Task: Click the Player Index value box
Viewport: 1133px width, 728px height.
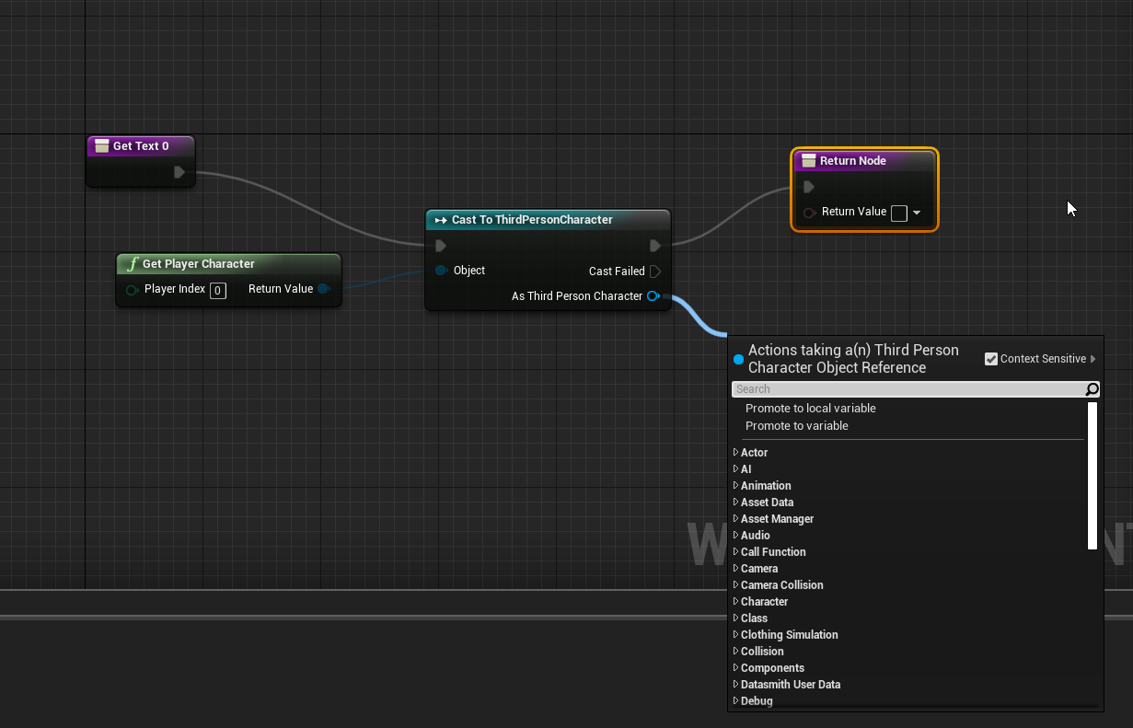Action: (218, 291)
